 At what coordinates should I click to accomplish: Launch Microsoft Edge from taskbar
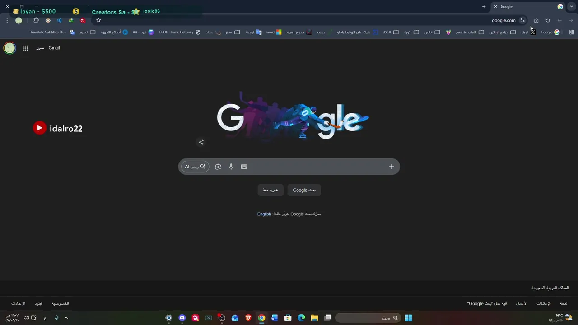pos(301,318)
